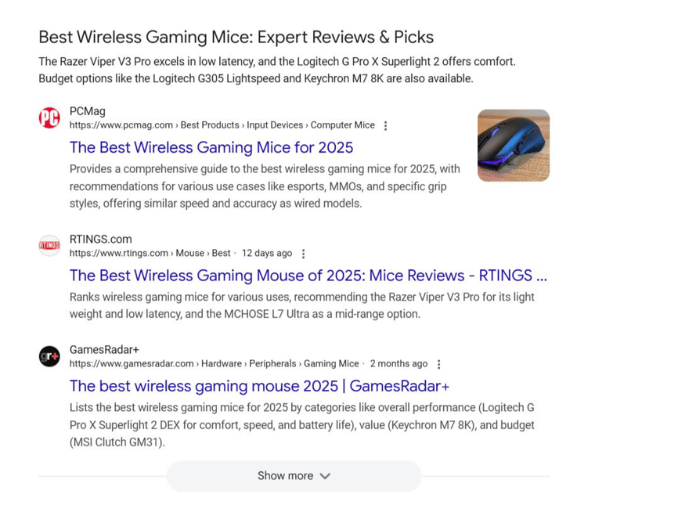This screenshot has height=505, width=696.
Task: Click the chevron beside Show more
Action: (325, 476)
